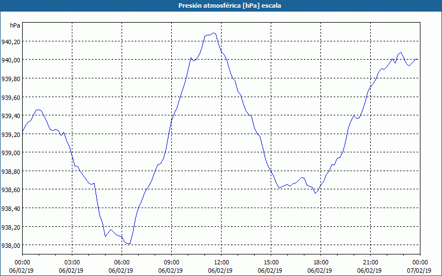This screenshot has width=442, height=276.
Task: Click the 21:00 time label
Action: (370, 263)
